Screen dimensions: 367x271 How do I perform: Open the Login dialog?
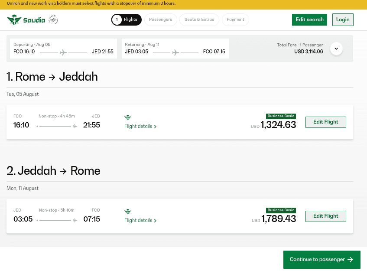343,20
